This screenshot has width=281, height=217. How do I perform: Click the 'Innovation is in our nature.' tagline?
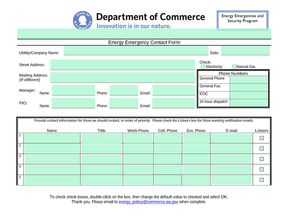pyautogui.click(x=133, y=26)
